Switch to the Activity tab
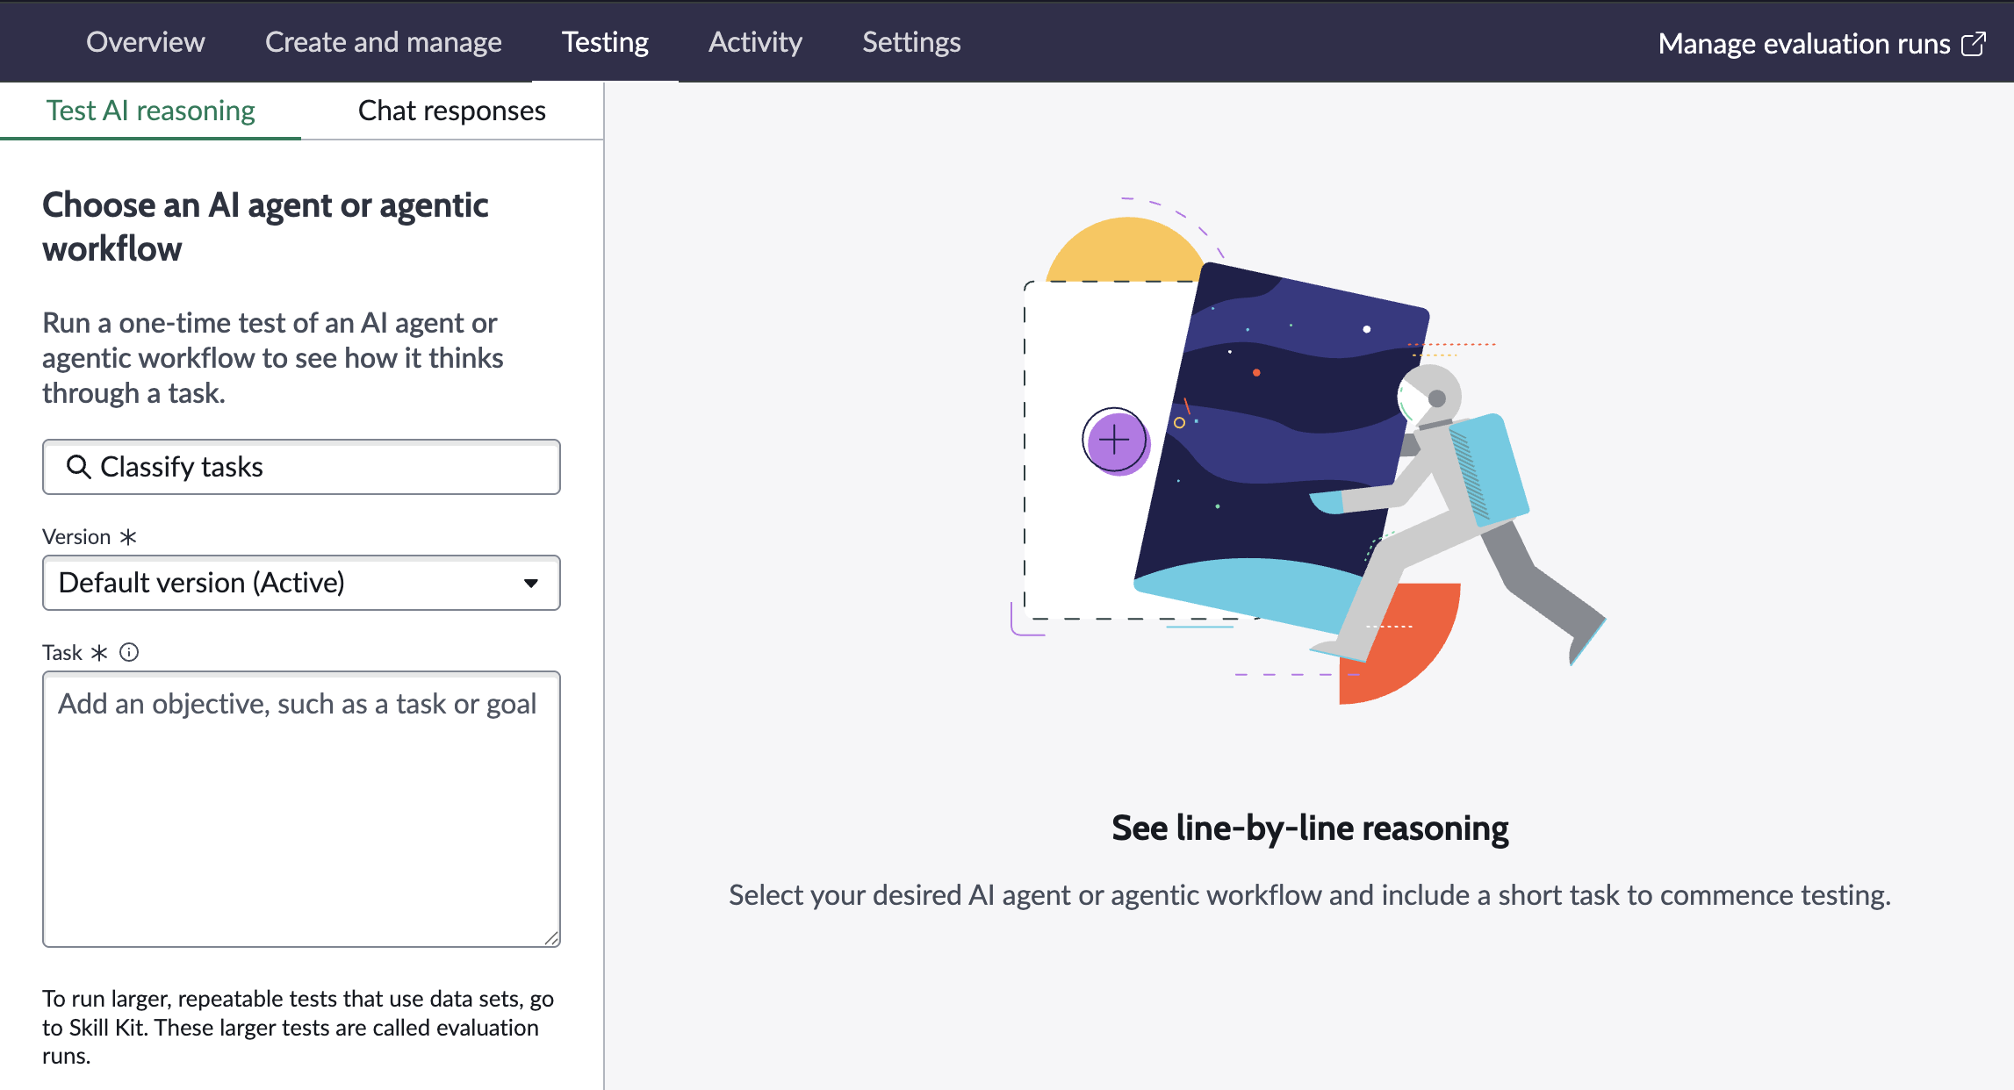Viewport: 2014px width, 1090px height. (x=755, y=42)
